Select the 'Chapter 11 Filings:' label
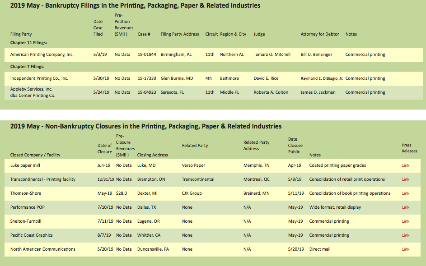426x266 pixels. point(28,43)
